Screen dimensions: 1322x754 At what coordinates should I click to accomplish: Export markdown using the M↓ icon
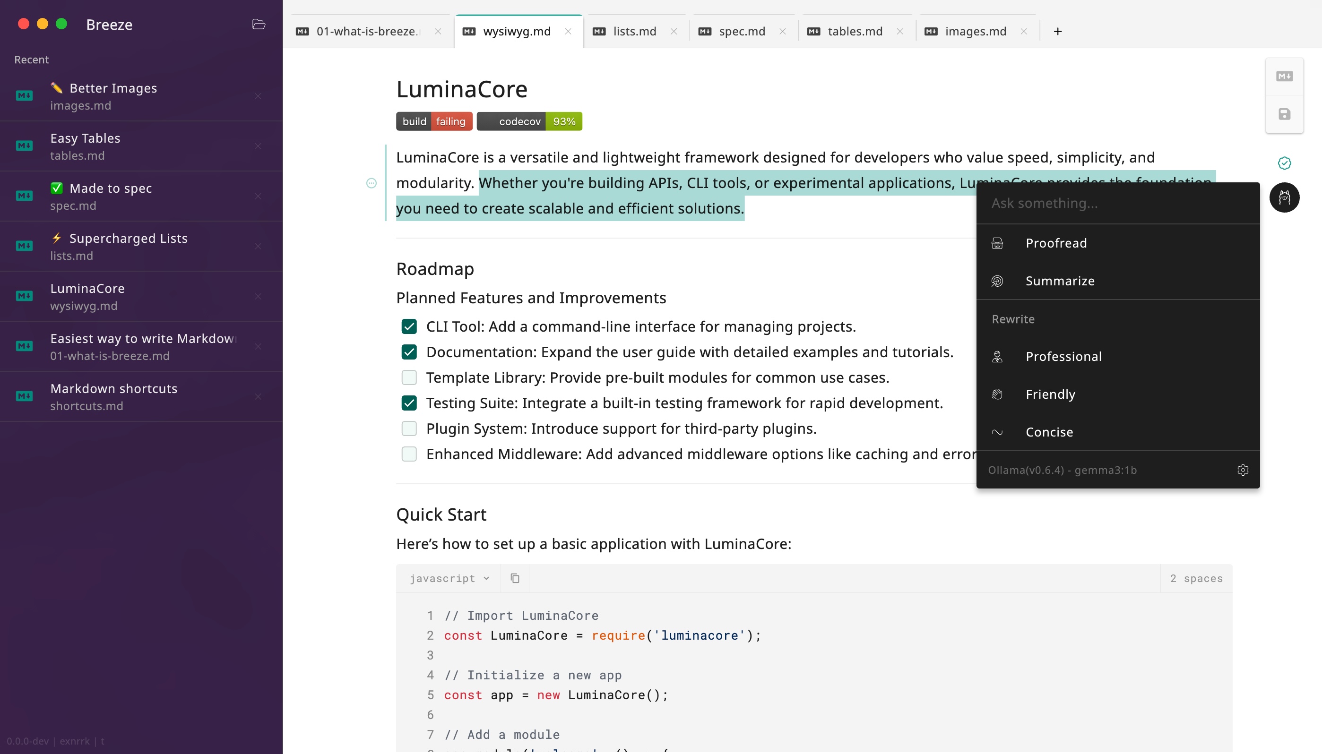[x=1284, y=76]
